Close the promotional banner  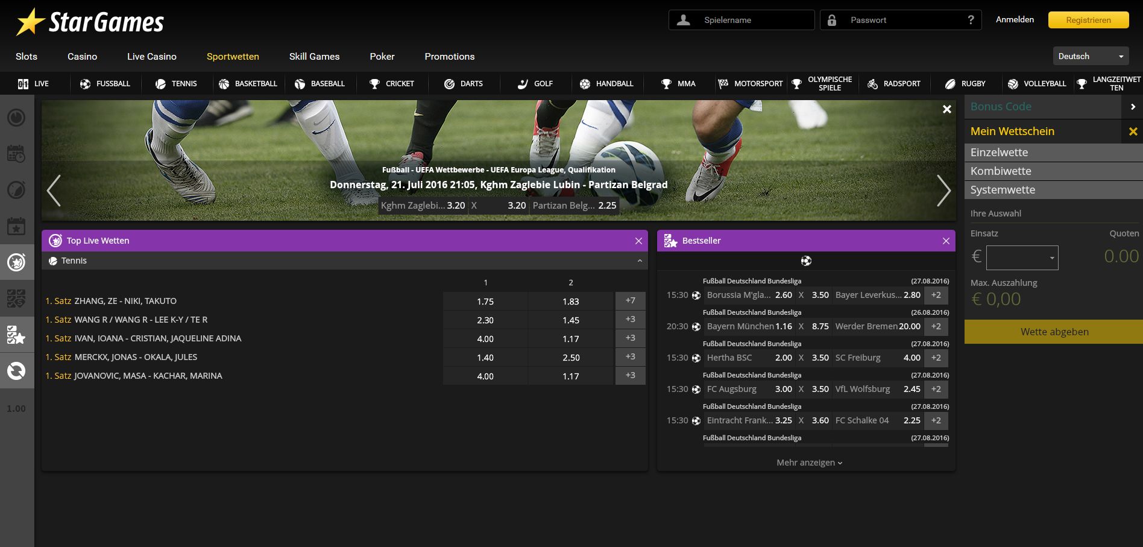[947, 109]
